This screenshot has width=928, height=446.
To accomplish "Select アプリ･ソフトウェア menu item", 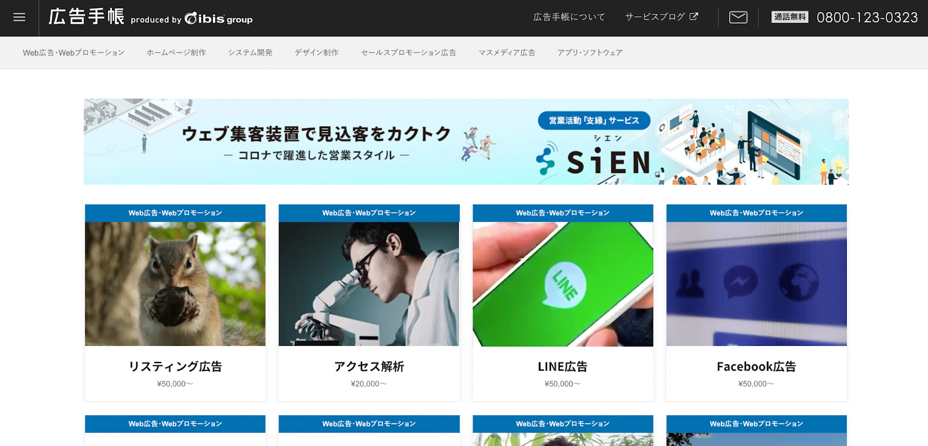I will click(x=590, y=53).
